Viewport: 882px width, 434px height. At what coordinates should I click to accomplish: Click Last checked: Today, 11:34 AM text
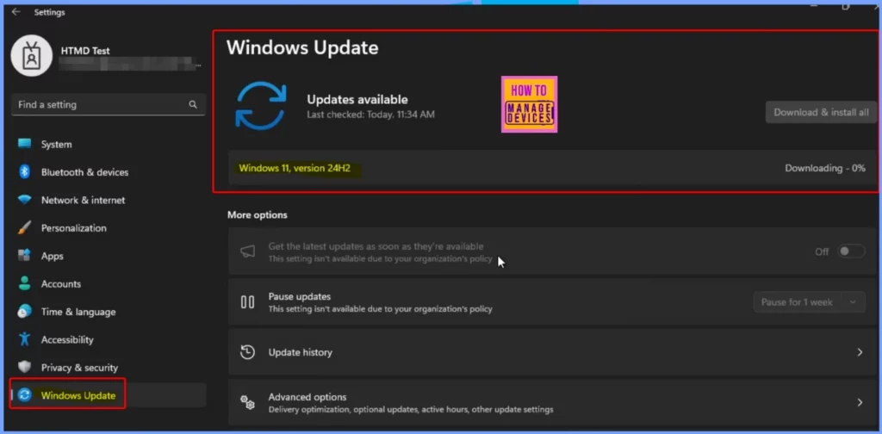[x=370, y=115]
